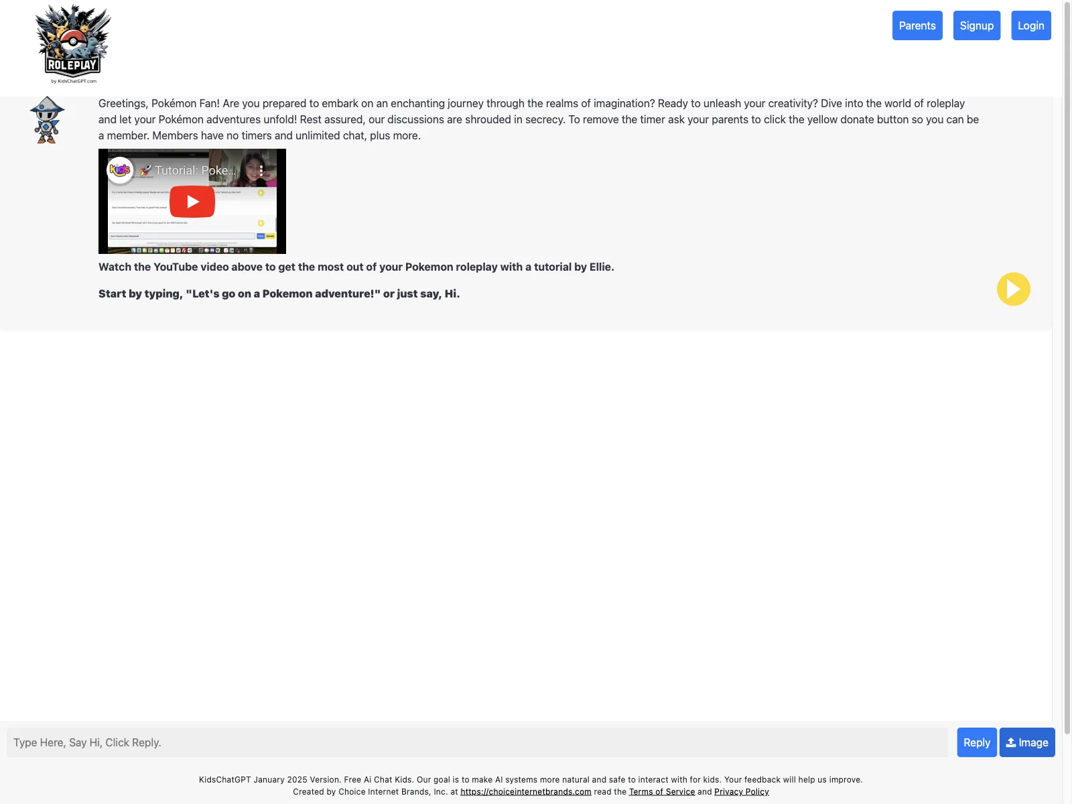Click the Pokemon Roleplay logo
Viewport: 1072px width, 804px height.
pyautogui.click(x=74, y=44)
